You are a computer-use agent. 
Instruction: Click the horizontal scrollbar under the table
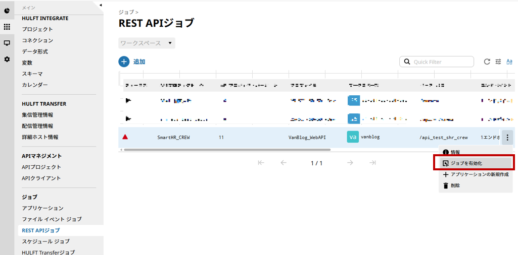226,150
